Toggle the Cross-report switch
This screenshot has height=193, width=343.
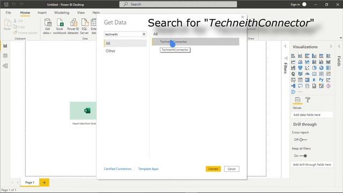click(x=303, y=139)
